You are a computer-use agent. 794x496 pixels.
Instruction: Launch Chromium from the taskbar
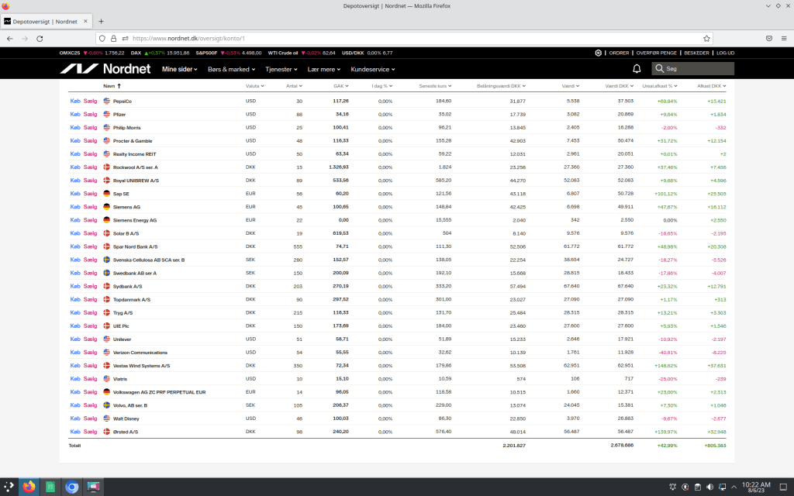(x=72, y=487)
